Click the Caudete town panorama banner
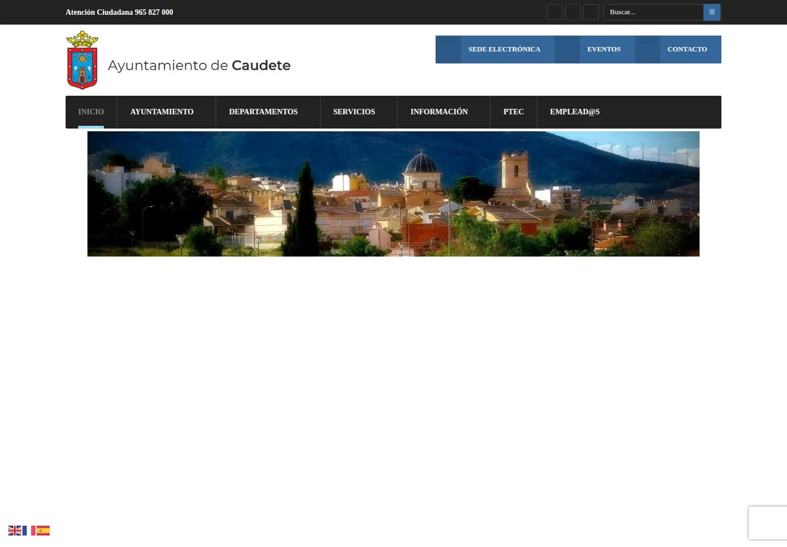 [x=393, y=194]
